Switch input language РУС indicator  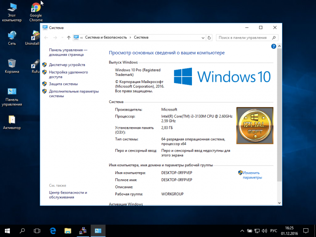point(273,231)
